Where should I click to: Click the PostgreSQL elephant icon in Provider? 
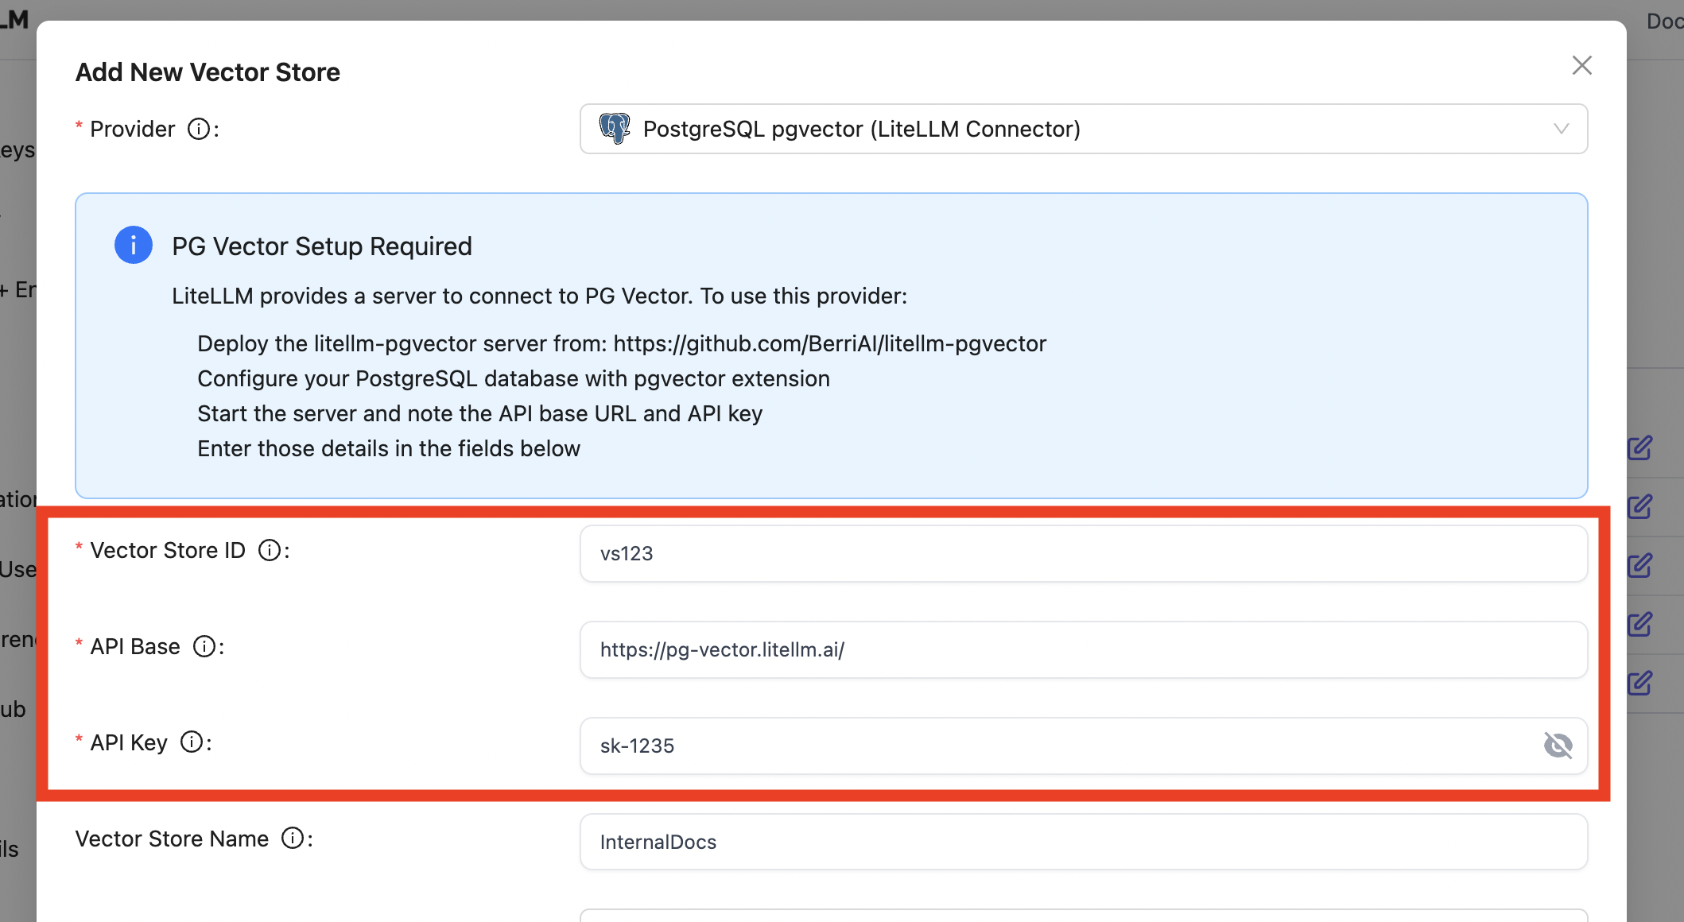pyautogui.click(x=615, y=129)
